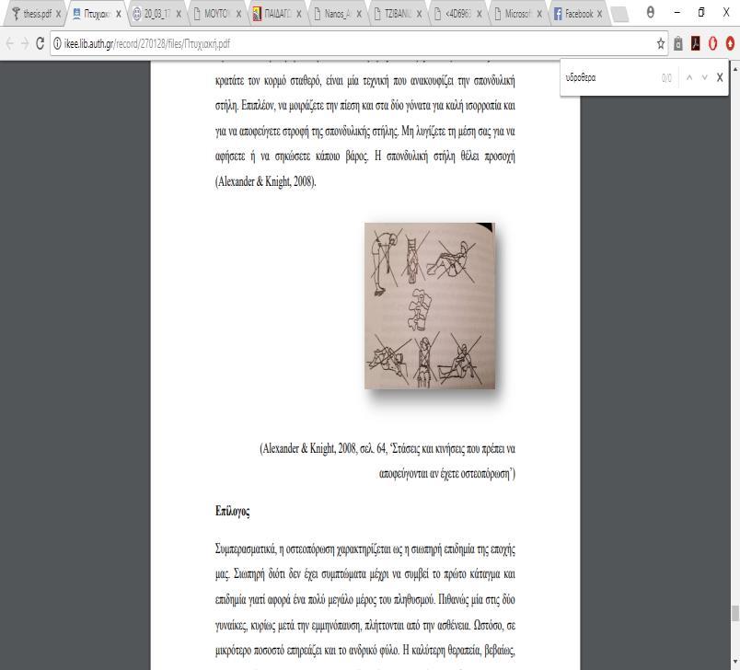Minimize the Chrome window
The height and width of the screenshot is (670, 740).
677,12
